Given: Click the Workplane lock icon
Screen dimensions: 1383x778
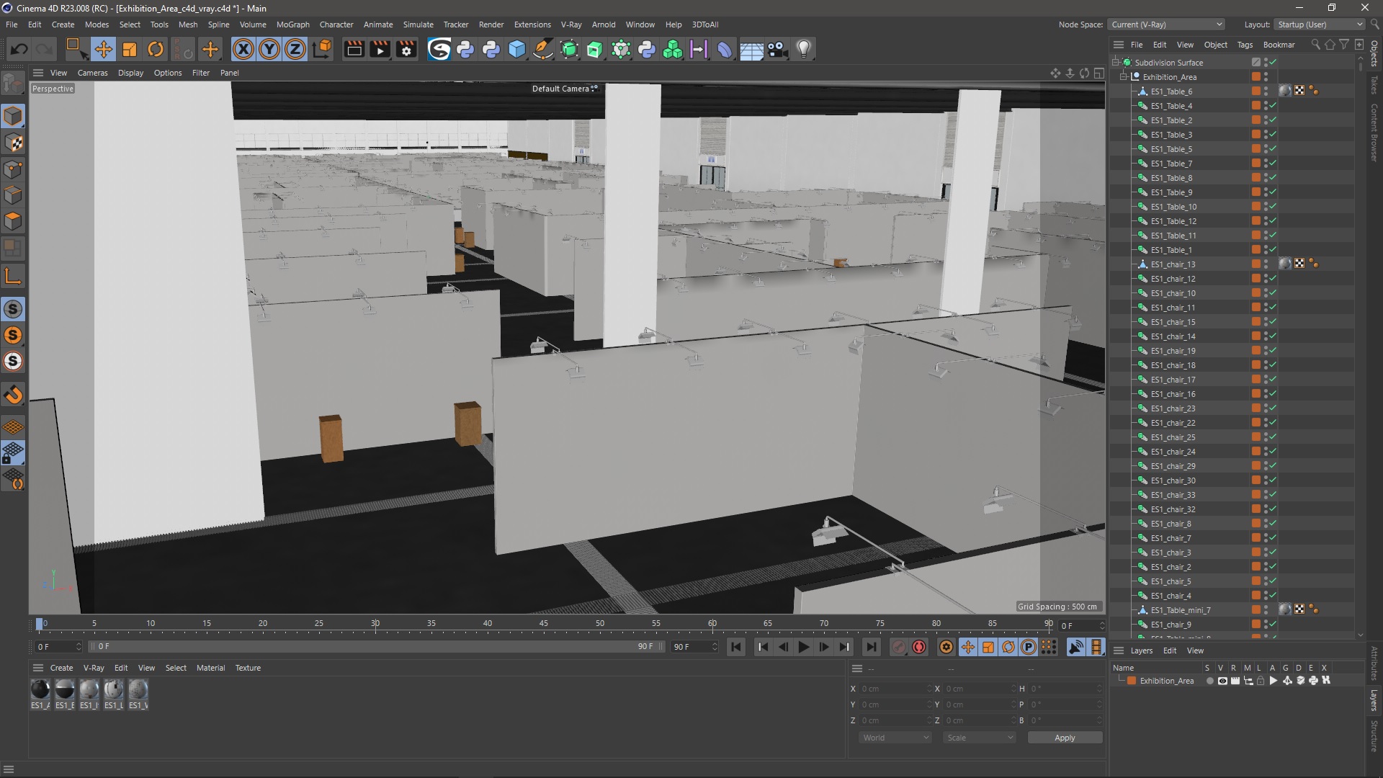Looking at the screenshot, I should [13, 453].
